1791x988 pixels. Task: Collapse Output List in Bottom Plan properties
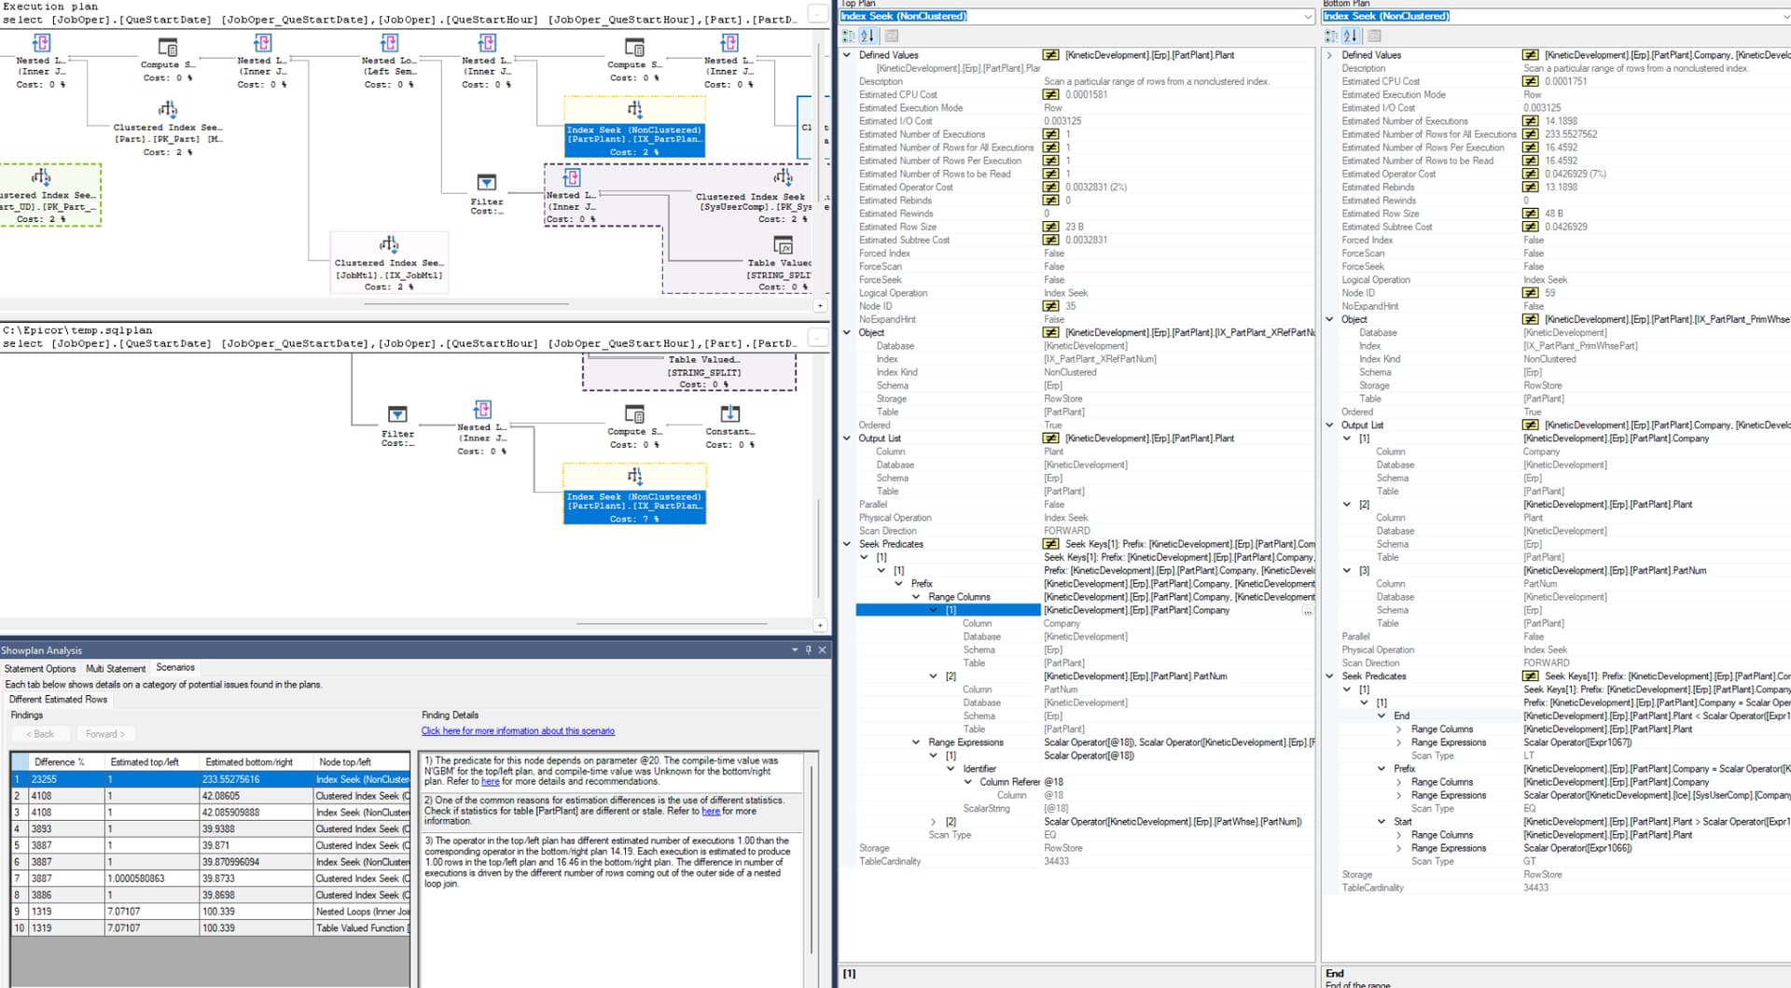tap(1329, 425)
